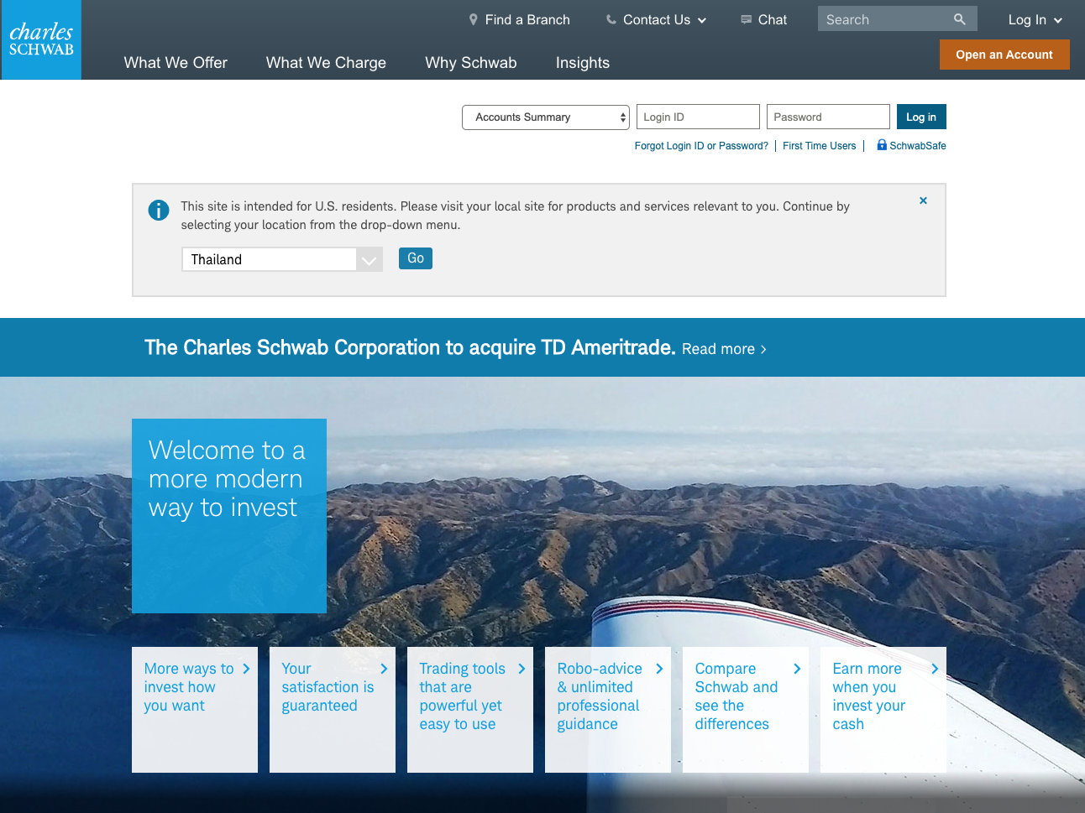Click the Read more chevron arrow
1085x813 pixels.
[x=763, y=349]
